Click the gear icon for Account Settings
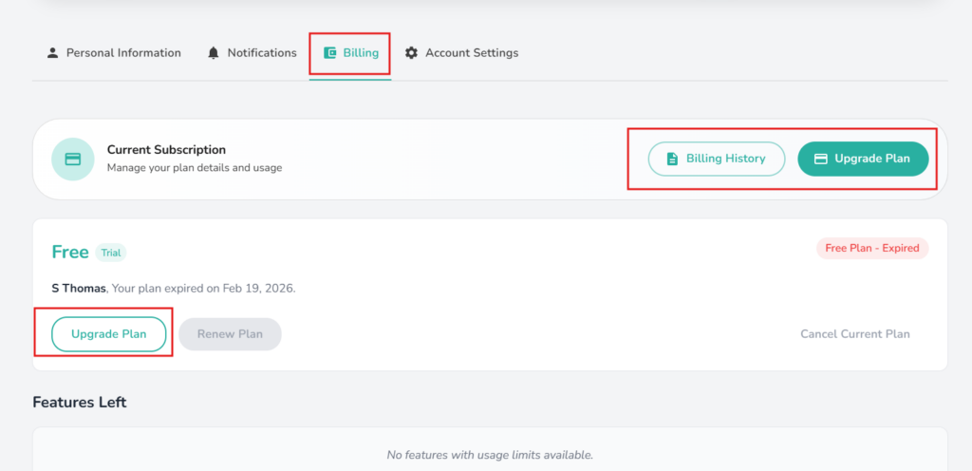The height and width of the screenshot is (471, 972). pos(411,53)
